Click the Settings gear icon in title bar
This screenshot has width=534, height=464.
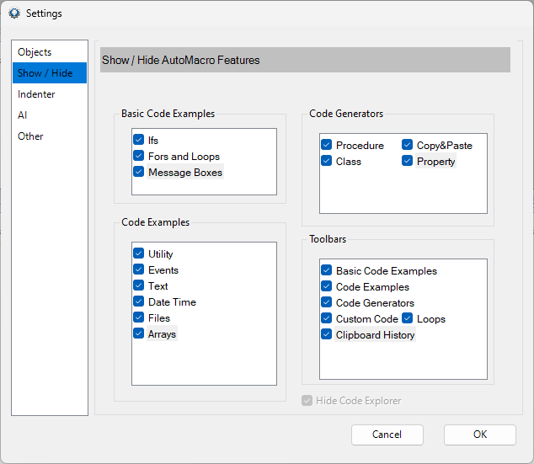[14, 13]
